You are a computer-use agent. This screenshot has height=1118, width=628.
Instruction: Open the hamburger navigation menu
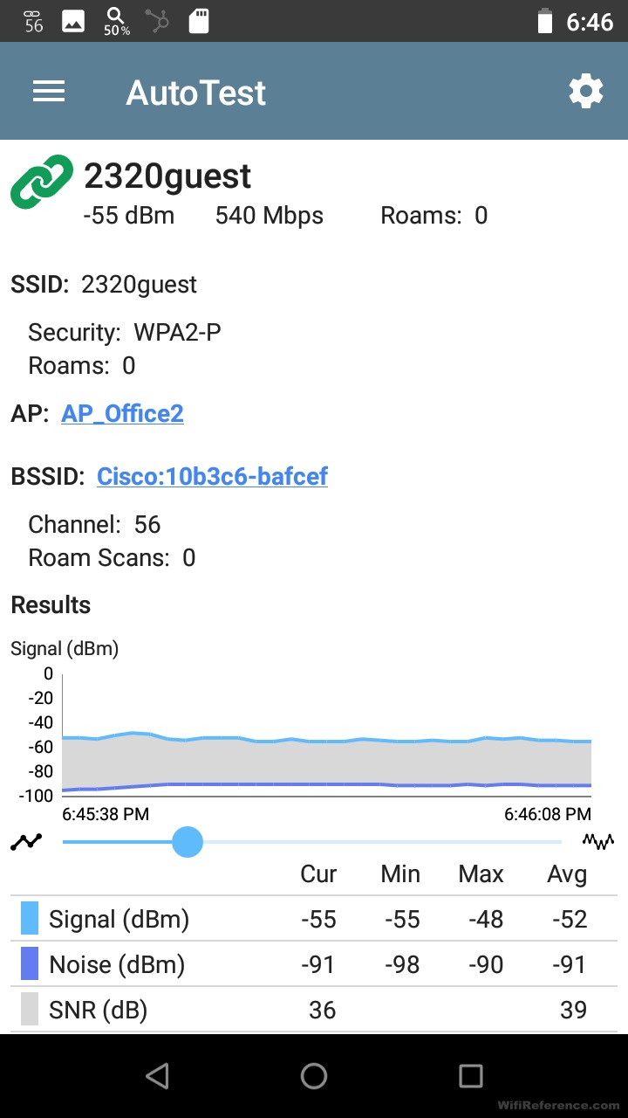coord(49,92)
